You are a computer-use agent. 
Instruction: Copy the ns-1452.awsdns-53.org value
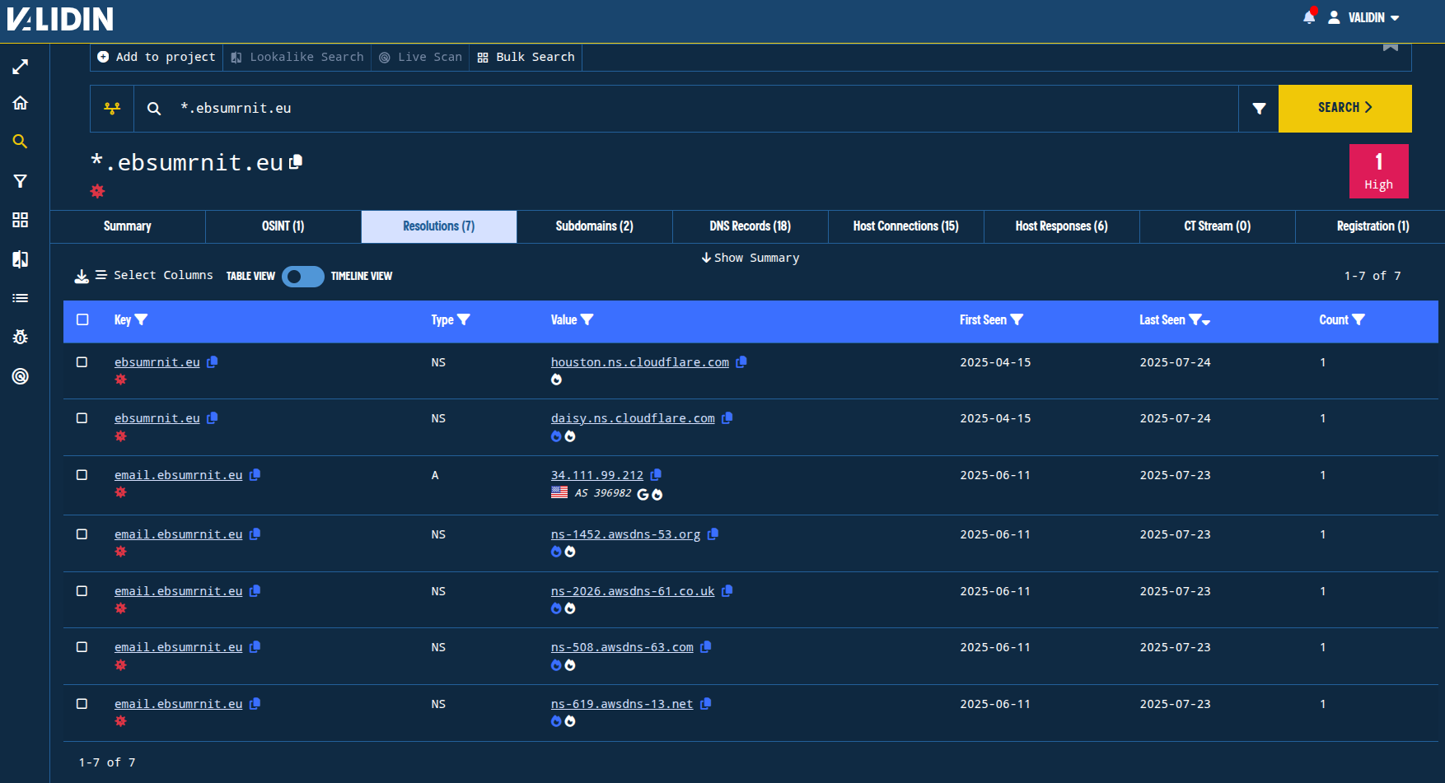[713, 534]
